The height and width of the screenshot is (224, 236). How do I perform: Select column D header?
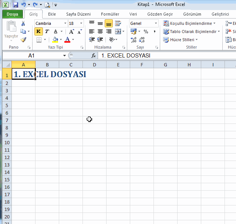click(94, 65)
